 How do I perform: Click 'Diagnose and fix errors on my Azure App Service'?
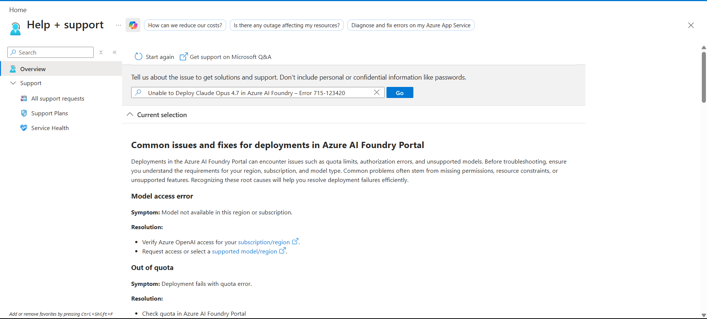(411, 25)
